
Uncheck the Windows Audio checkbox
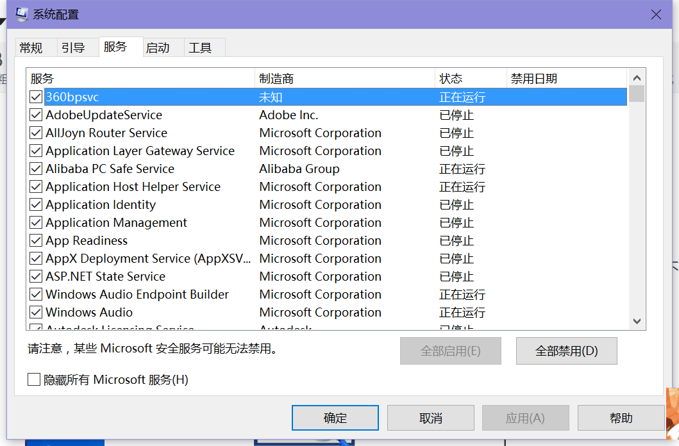tap(36, 312)
